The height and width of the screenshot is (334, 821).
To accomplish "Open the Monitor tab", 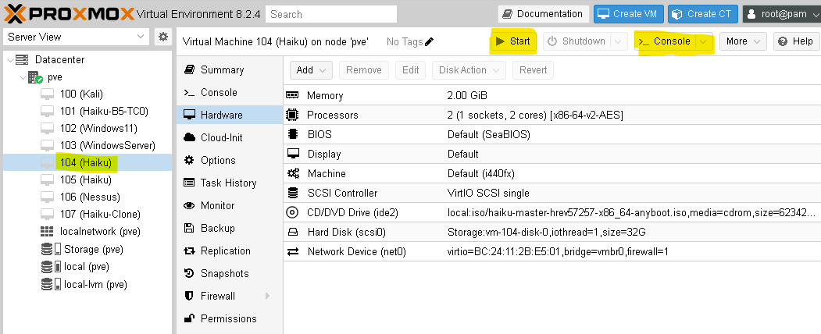I will coord(230,205).
